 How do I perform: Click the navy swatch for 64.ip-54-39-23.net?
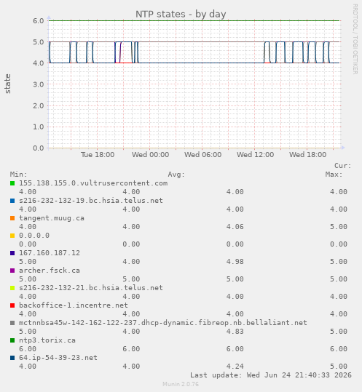click(12, 358)
